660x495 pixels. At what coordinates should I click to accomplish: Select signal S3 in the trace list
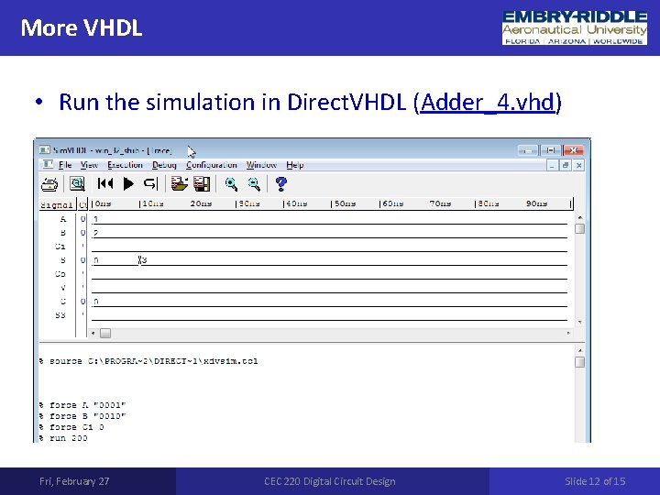point(60,314)
